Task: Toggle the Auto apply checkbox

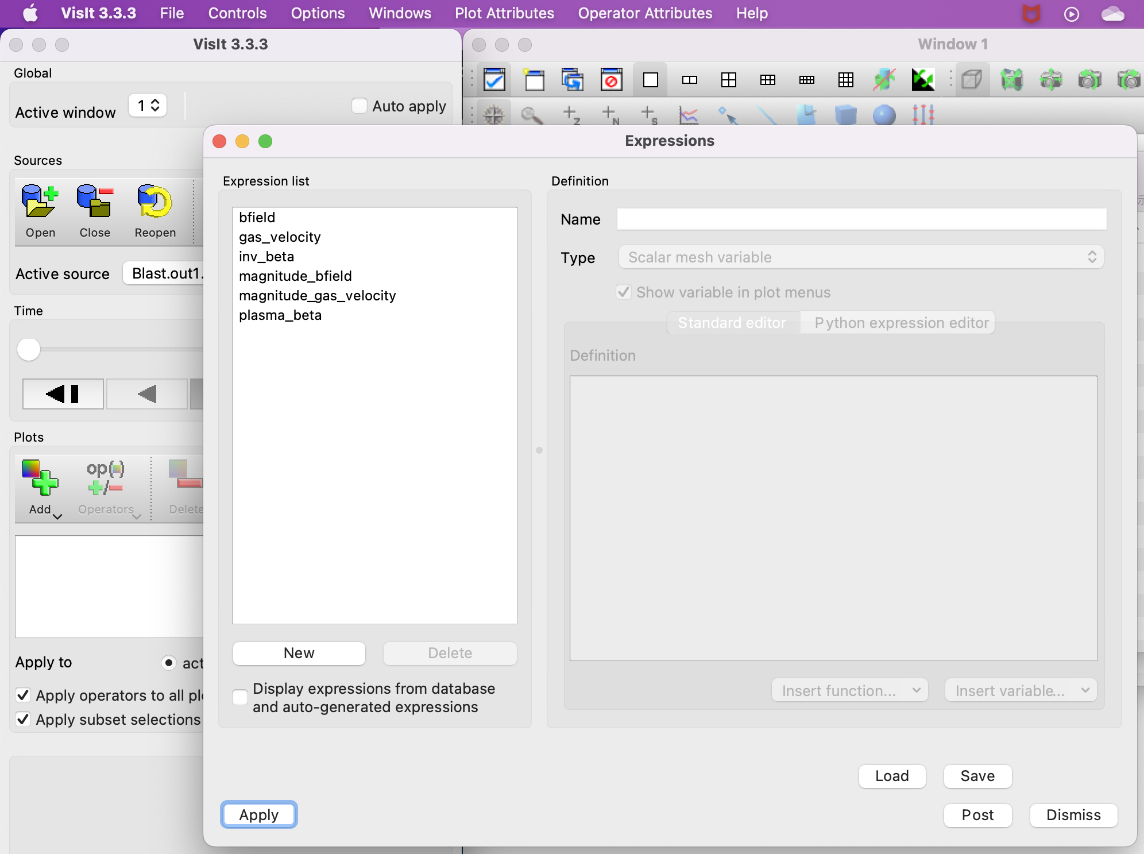Action: pyautogui.click(x=360, y=106)
